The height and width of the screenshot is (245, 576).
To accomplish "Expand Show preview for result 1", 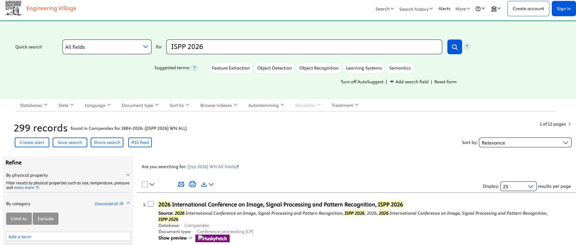I will pyautogui.click(x=175, y=238).
